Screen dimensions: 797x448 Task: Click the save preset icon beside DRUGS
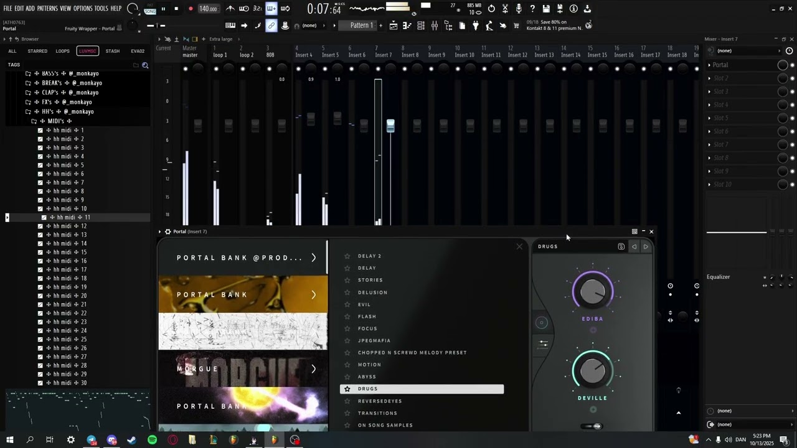click(x=621, y=246)
